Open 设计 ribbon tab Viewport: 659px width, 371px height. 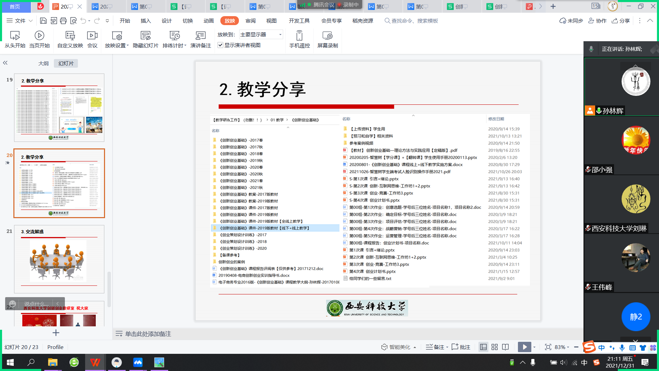click(x=166, y=21)
